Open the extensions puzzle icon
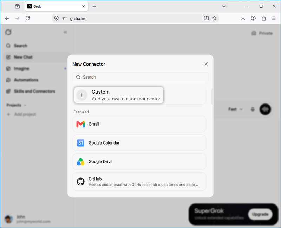 (264, 18)
